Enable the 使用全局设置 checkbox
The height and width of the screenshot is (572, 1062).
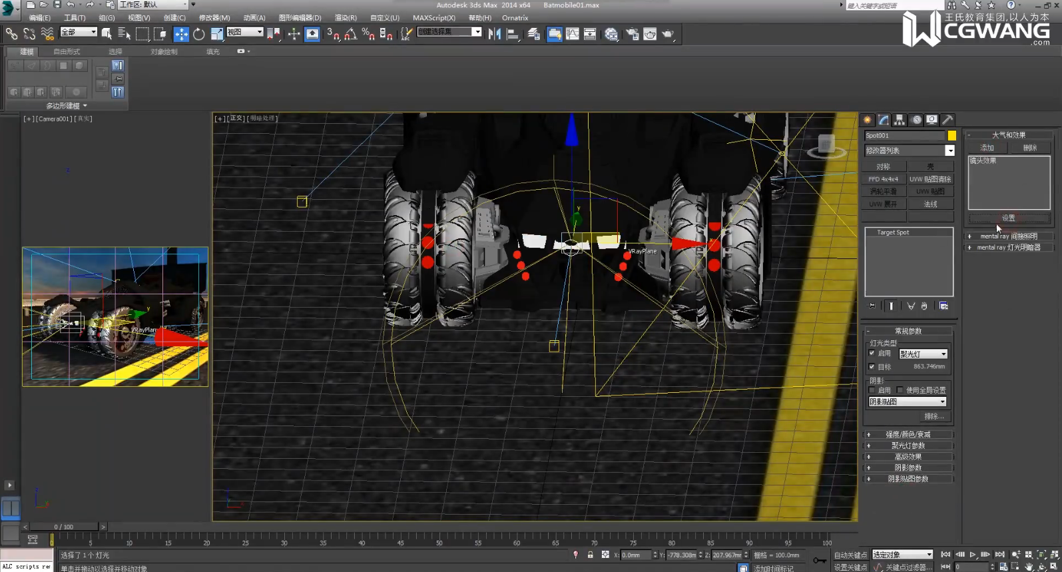click(900, 390)
